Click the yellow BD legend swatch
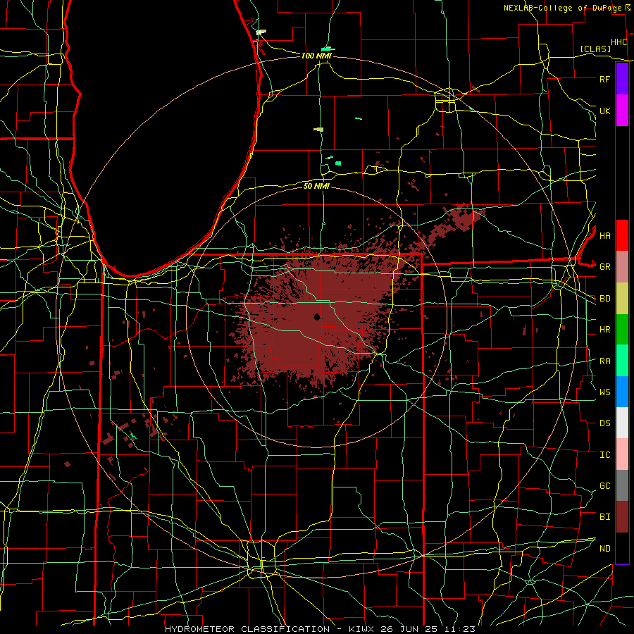 point(622,298)
